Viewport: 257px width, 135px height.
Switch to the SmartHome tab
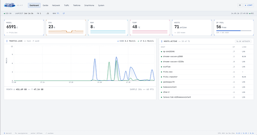[89, 6]
